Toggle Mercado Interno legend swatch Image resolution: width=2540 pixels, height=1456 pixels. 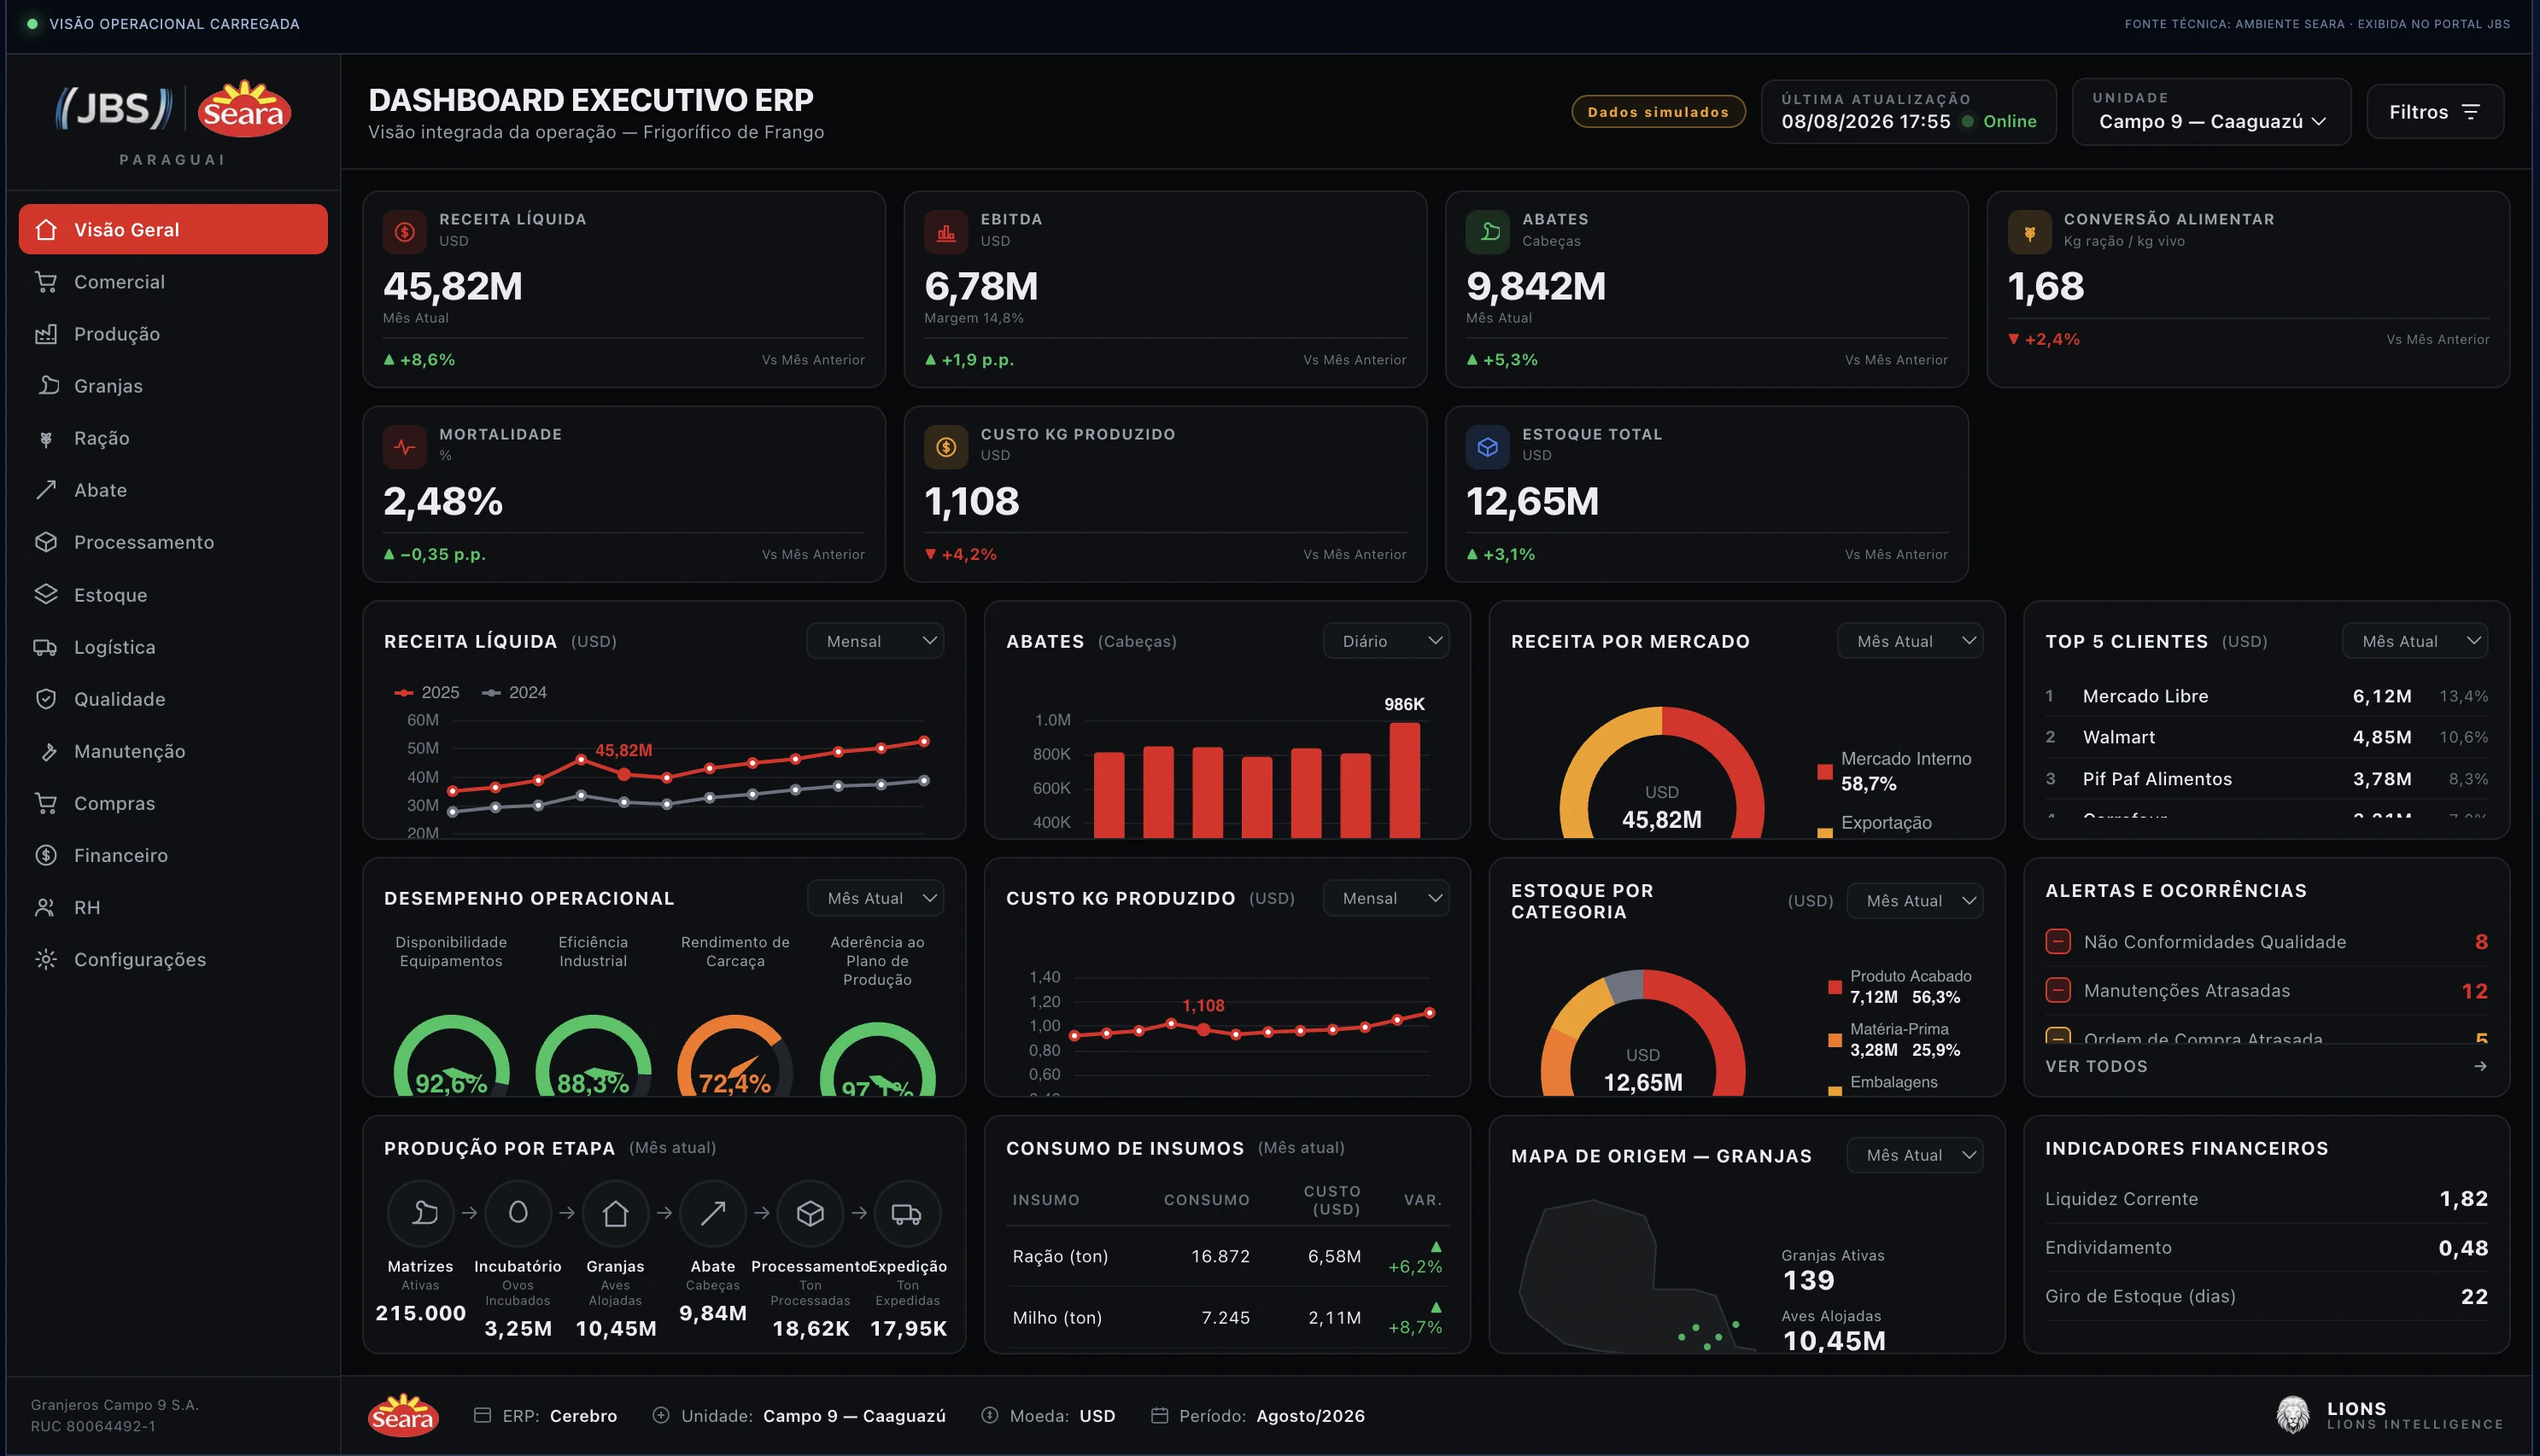pos(1825,771)
